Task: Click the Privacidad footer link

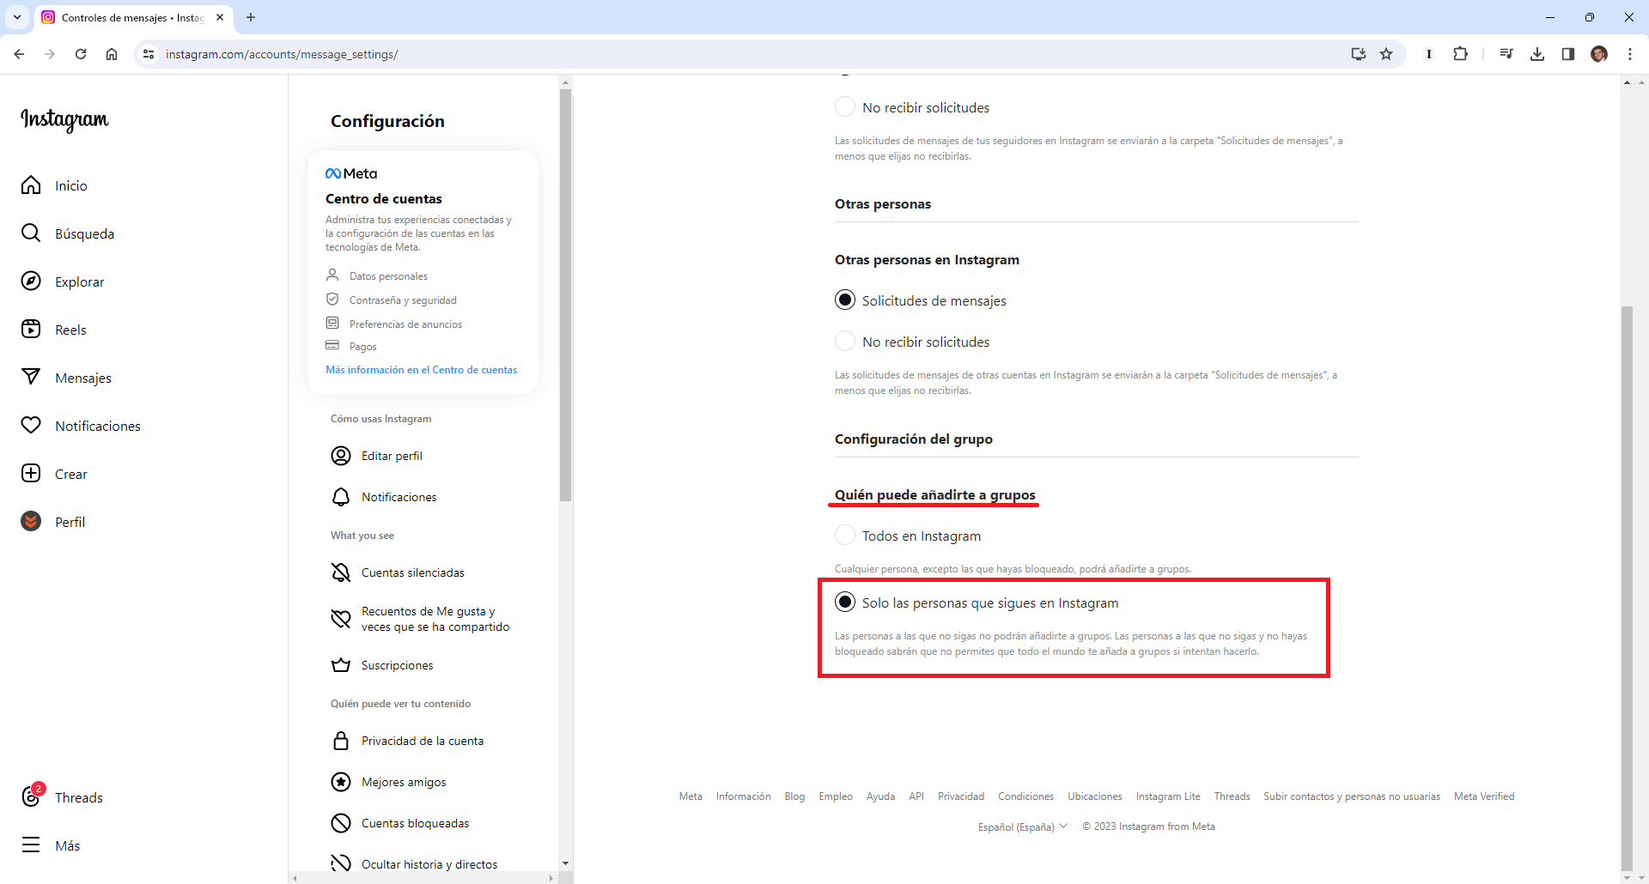Action: point(961,796)
